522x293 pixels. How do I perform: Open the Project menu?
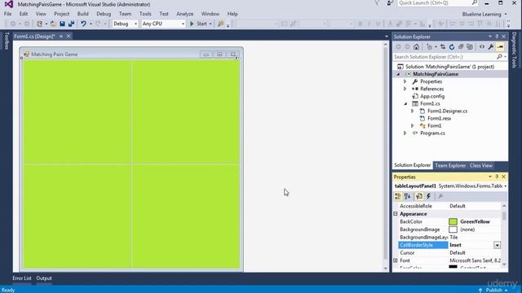[x=62, y=14]
